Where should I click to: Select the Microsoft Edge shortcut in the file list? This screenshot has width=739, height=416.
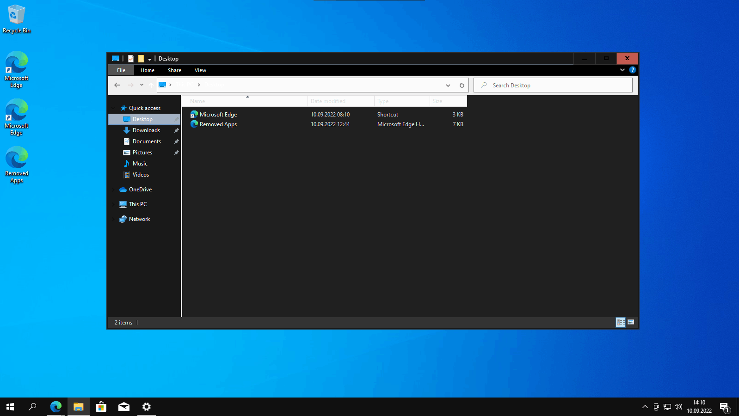[218, 115]
